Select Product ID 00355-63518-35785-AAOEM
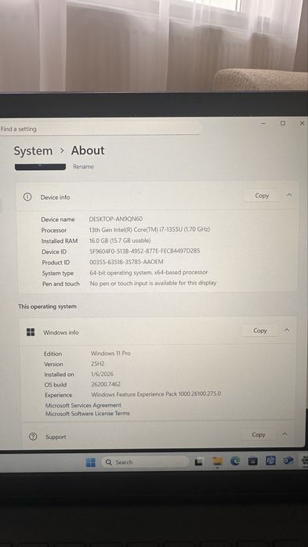This screenshot has width=308, height=547. coord(127,262)
